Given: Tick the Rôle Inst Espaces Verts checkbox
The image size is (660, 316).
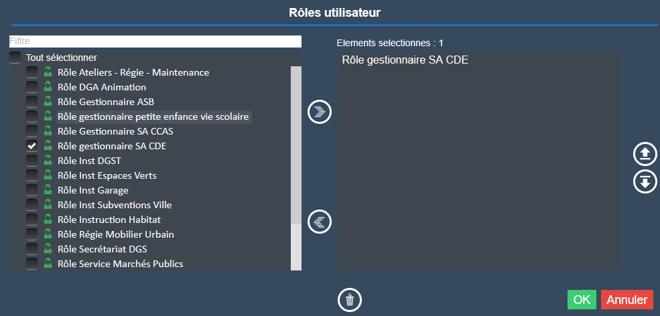Looking at the screenshot, I should (31, 175).
